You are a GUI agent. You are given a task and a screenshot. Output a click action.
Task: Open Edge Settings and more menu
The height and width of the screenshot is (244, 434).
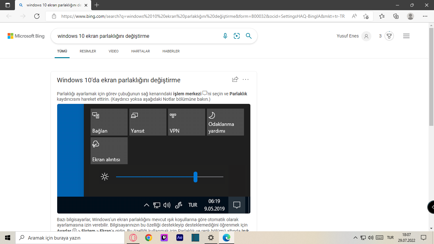pyautogui.click(x=425, y=16)
